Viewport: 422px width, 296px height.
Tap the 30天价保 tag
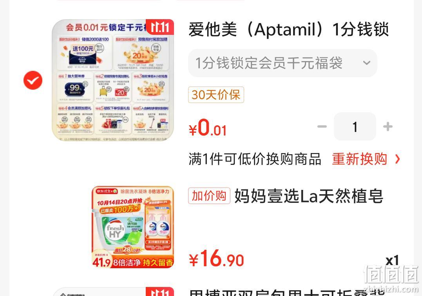click(x=216, y=95)
